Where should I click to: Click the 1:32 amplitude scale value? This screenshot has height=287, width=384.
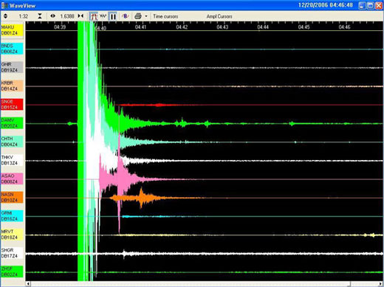pyautogui.click(x=24, y=16)
